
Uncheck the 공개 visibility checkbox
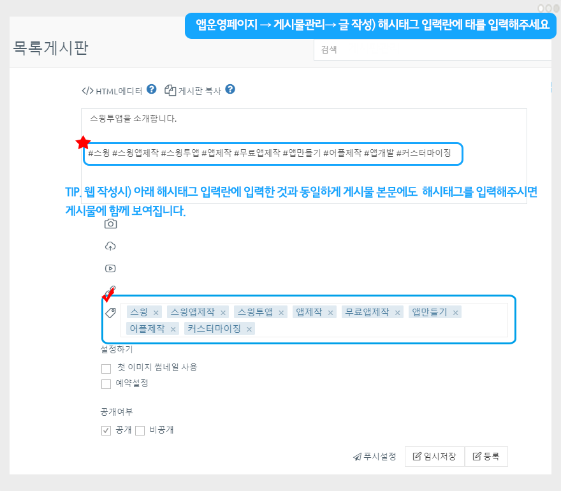pos(106,430)
